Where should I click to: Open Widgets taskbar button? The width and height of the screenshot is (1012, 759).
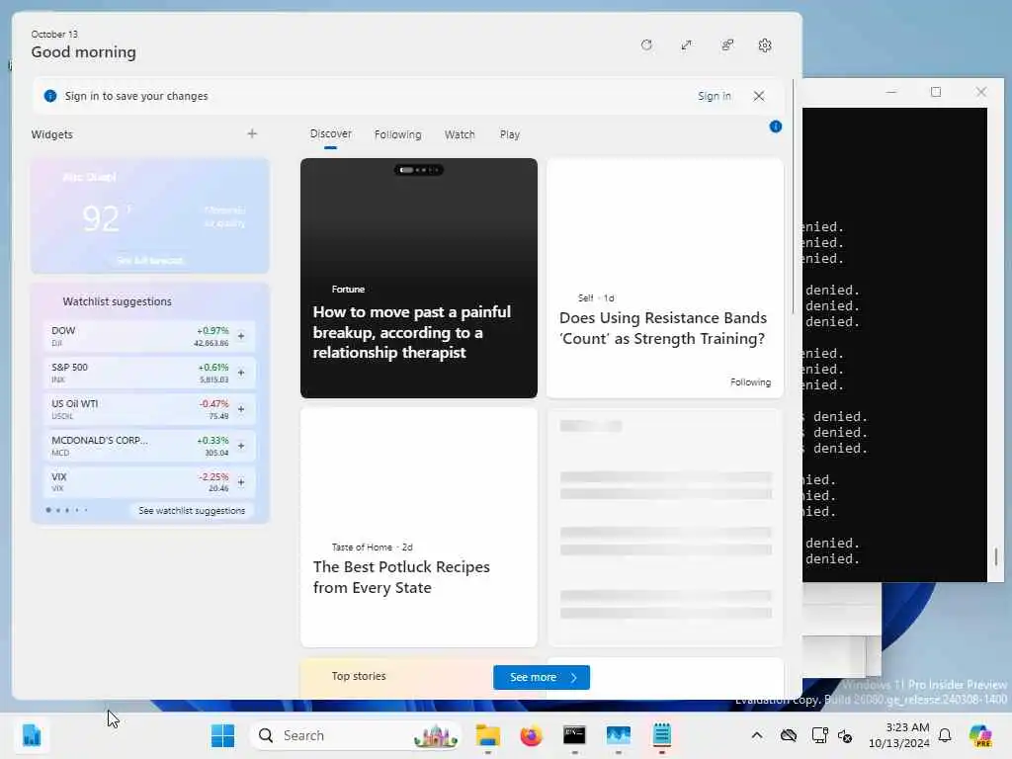pos(31,735)
